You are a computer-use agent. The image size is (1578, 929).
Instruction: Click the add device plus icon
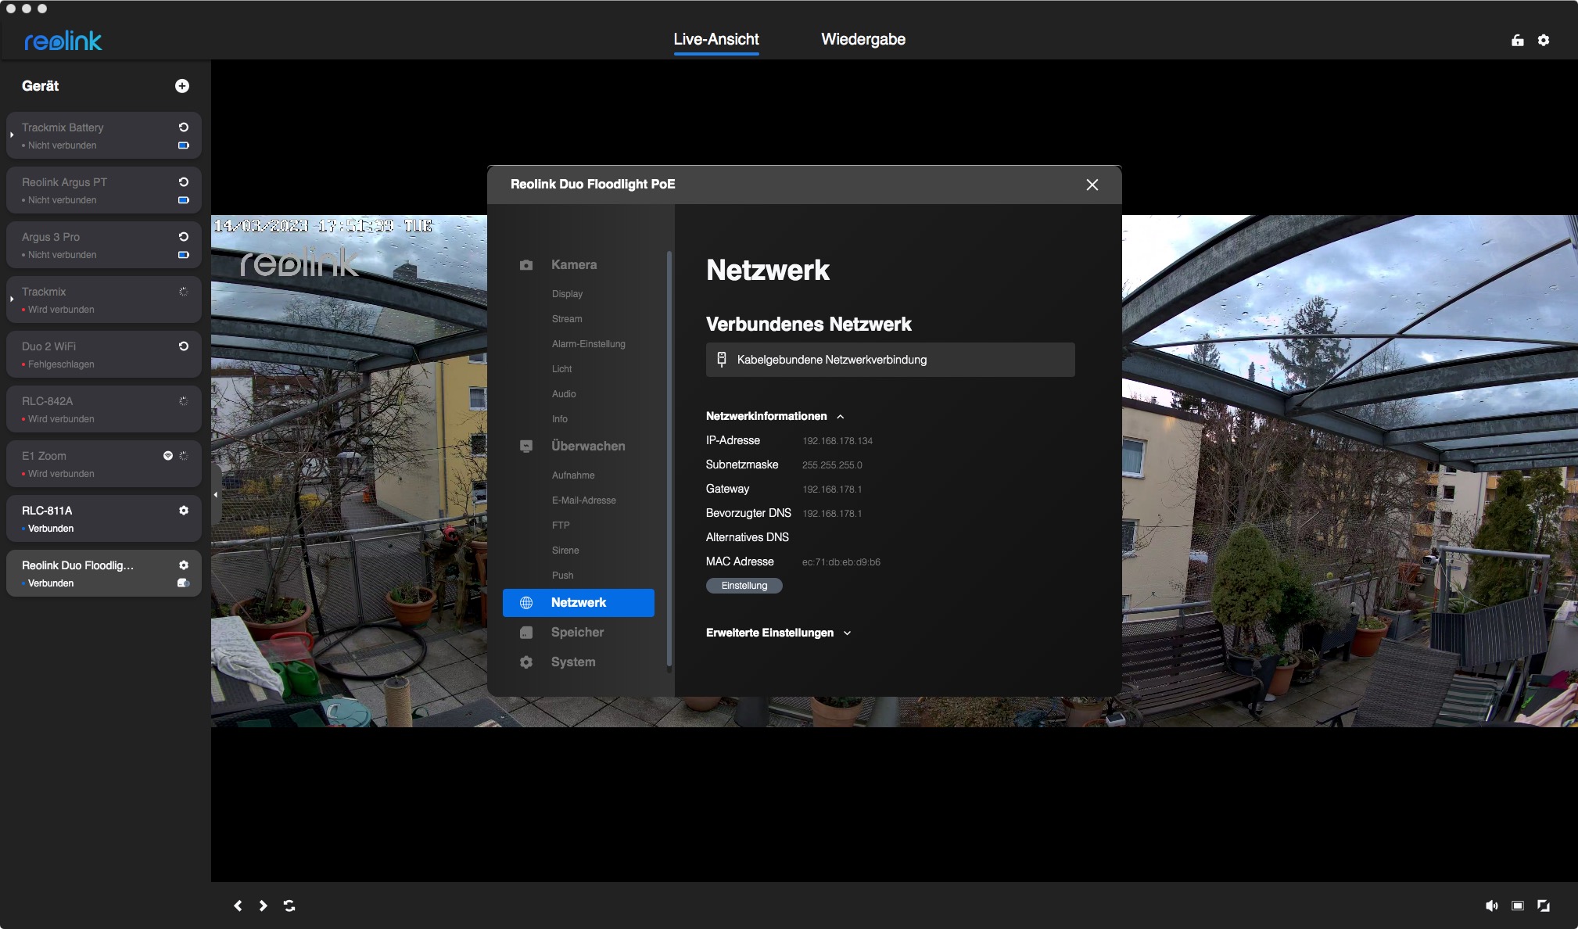(182, 86)
